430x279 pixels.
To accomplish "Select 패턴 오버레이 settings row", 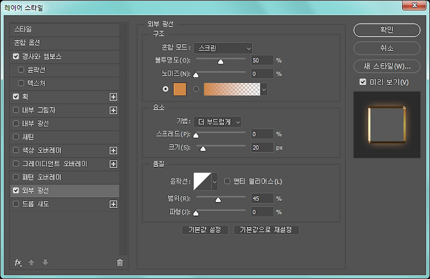I will (x=64, y=177).
